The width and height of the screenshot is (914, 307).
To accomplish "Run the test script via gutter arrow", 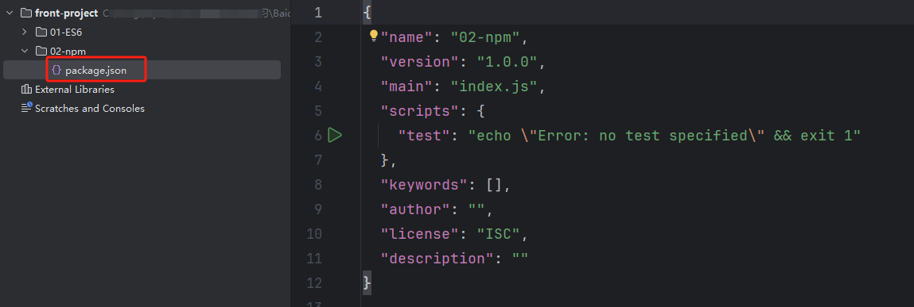I will [335, 136].
